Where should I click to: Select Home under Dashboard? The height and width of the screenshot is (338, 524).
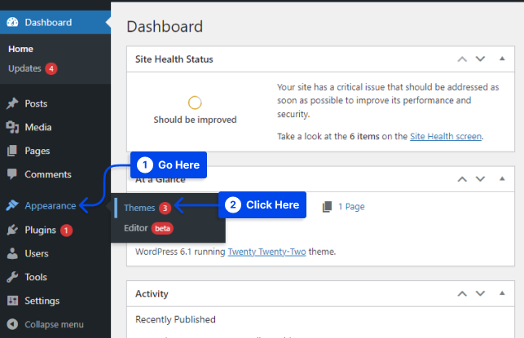20,49
